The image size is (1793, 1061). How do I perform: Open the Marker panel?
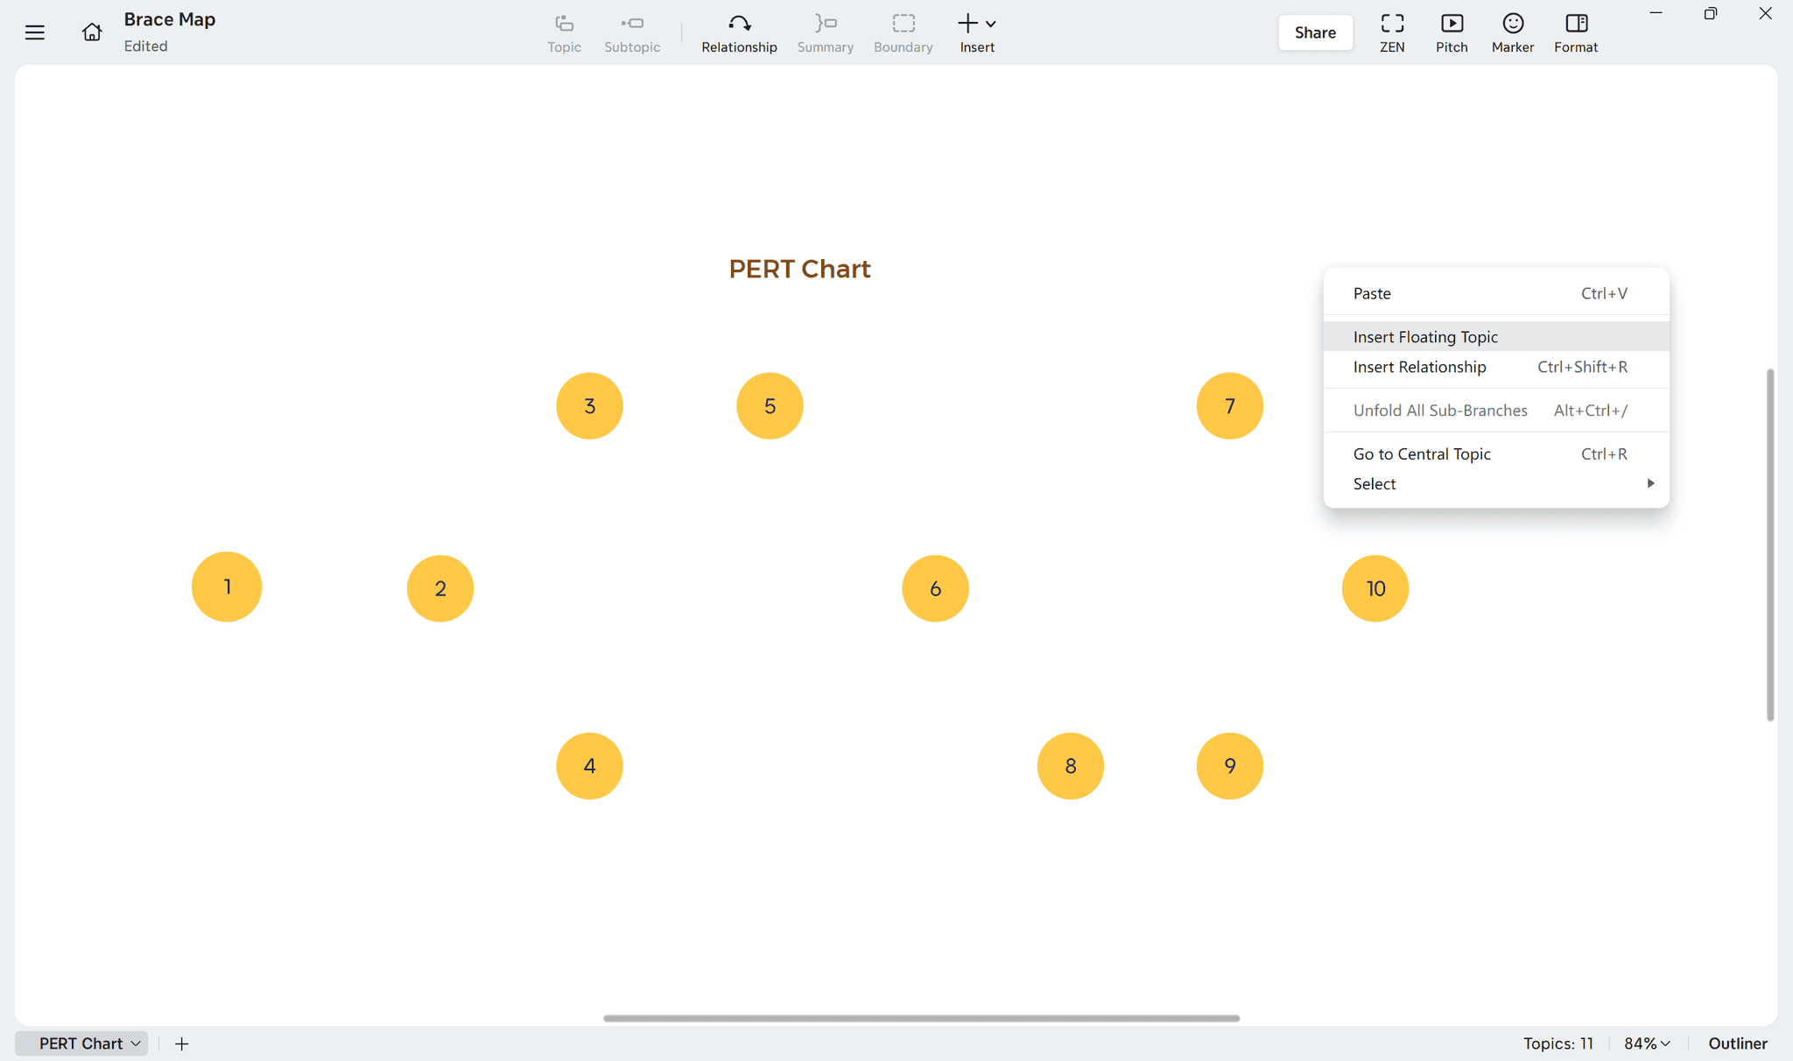(x=1513, y=32)
